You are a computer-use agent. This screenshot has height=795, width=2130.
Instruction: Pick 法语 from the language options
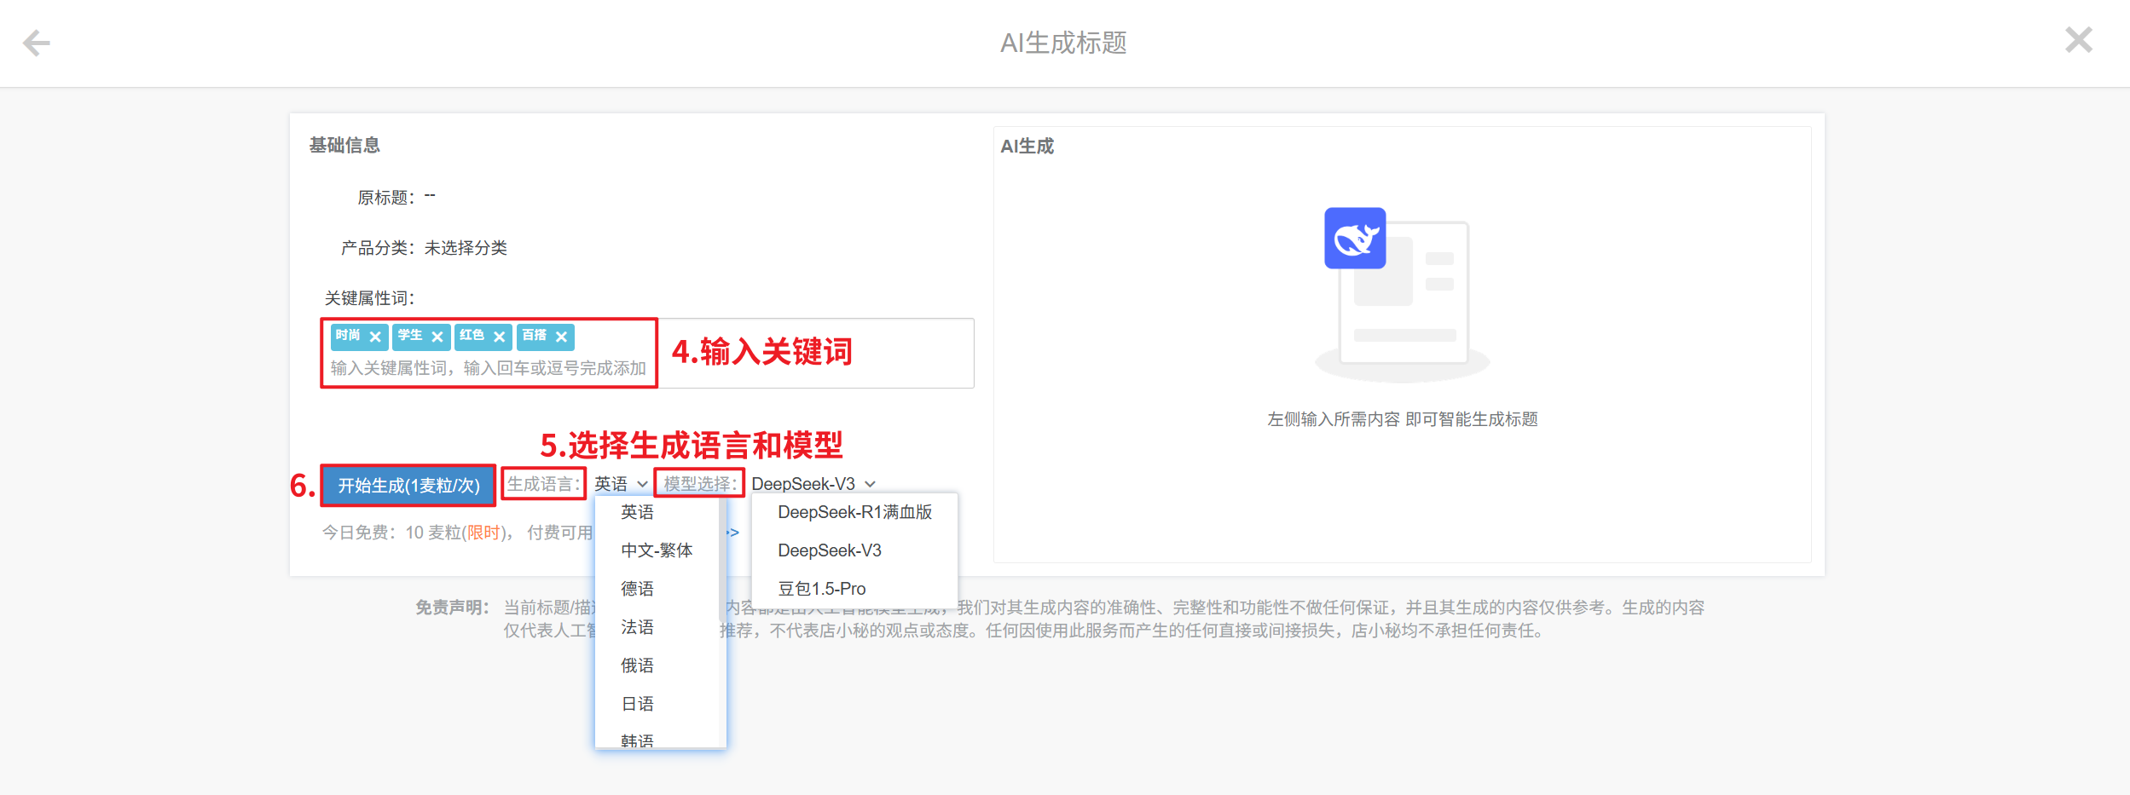[x=638, y=627]
